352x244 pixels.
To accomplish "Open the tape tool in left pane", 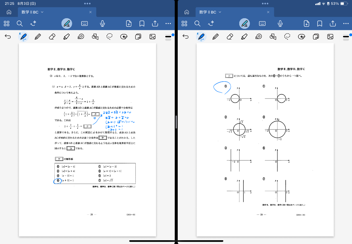I will coord(81,36).
